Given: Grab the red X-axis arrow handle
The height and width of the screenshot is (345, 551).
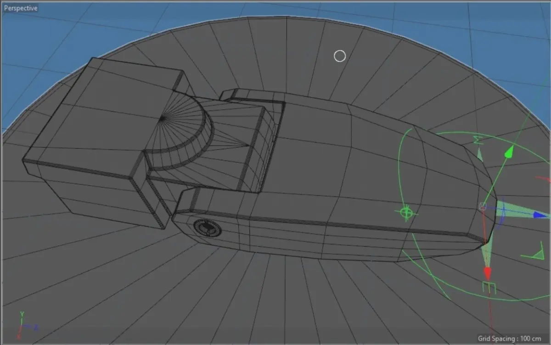Looking at the screenshot, I should [487, 274].
